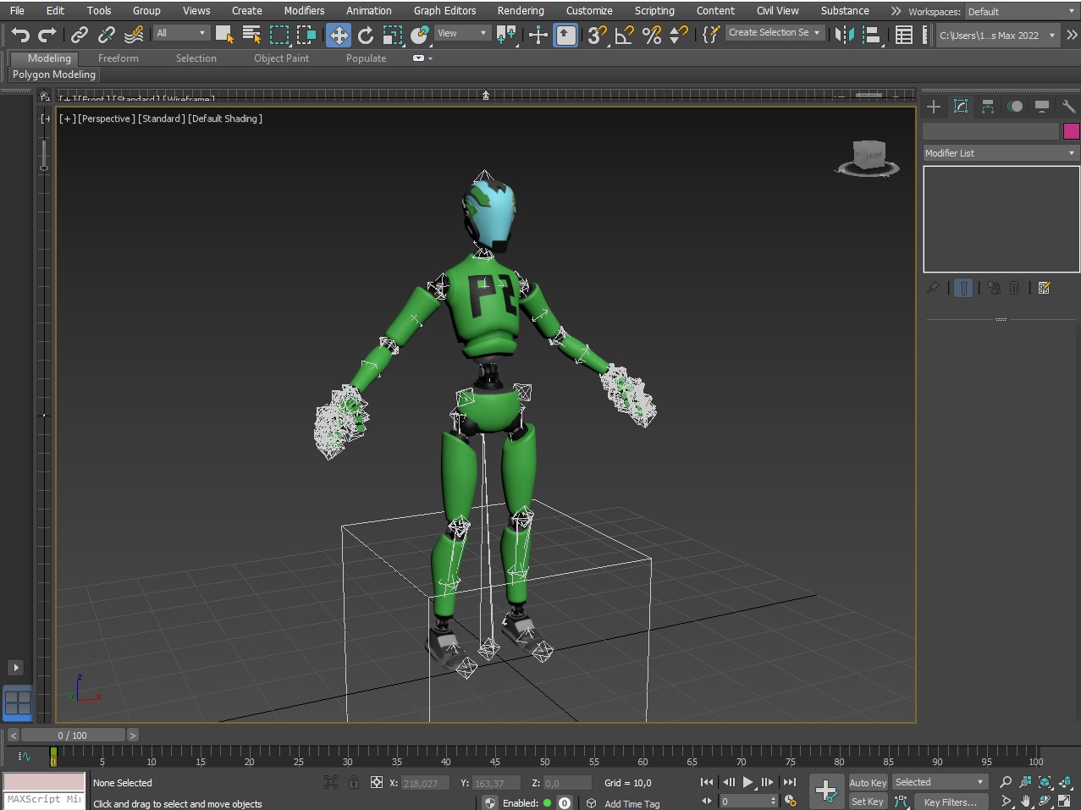Open the Select by Name tool
This screenshot has width=1081, height=810.
[251, 35]
